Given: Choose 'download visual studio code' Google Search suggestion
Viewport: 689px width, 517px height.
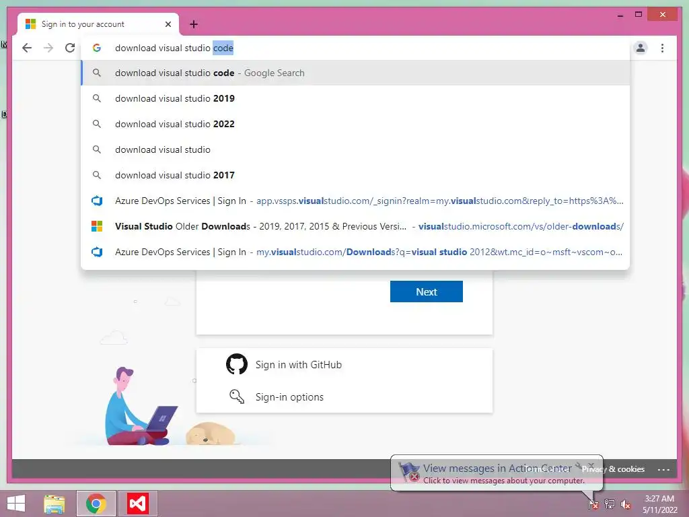Looking at the screenshot, I should click(x=355, y=73).
